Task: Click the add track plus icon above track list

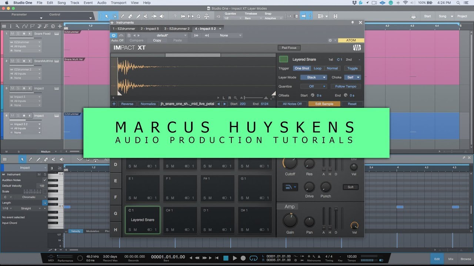Action: click(60, 26)
